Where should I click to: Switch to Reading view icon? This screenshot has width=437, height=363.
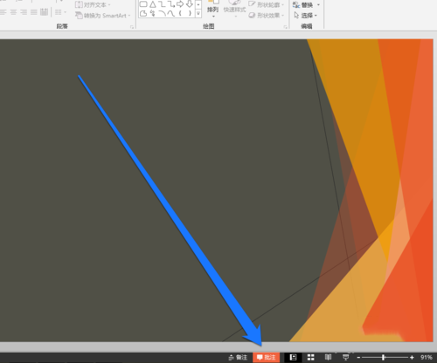pyautogui.click(x=328, y=357)
